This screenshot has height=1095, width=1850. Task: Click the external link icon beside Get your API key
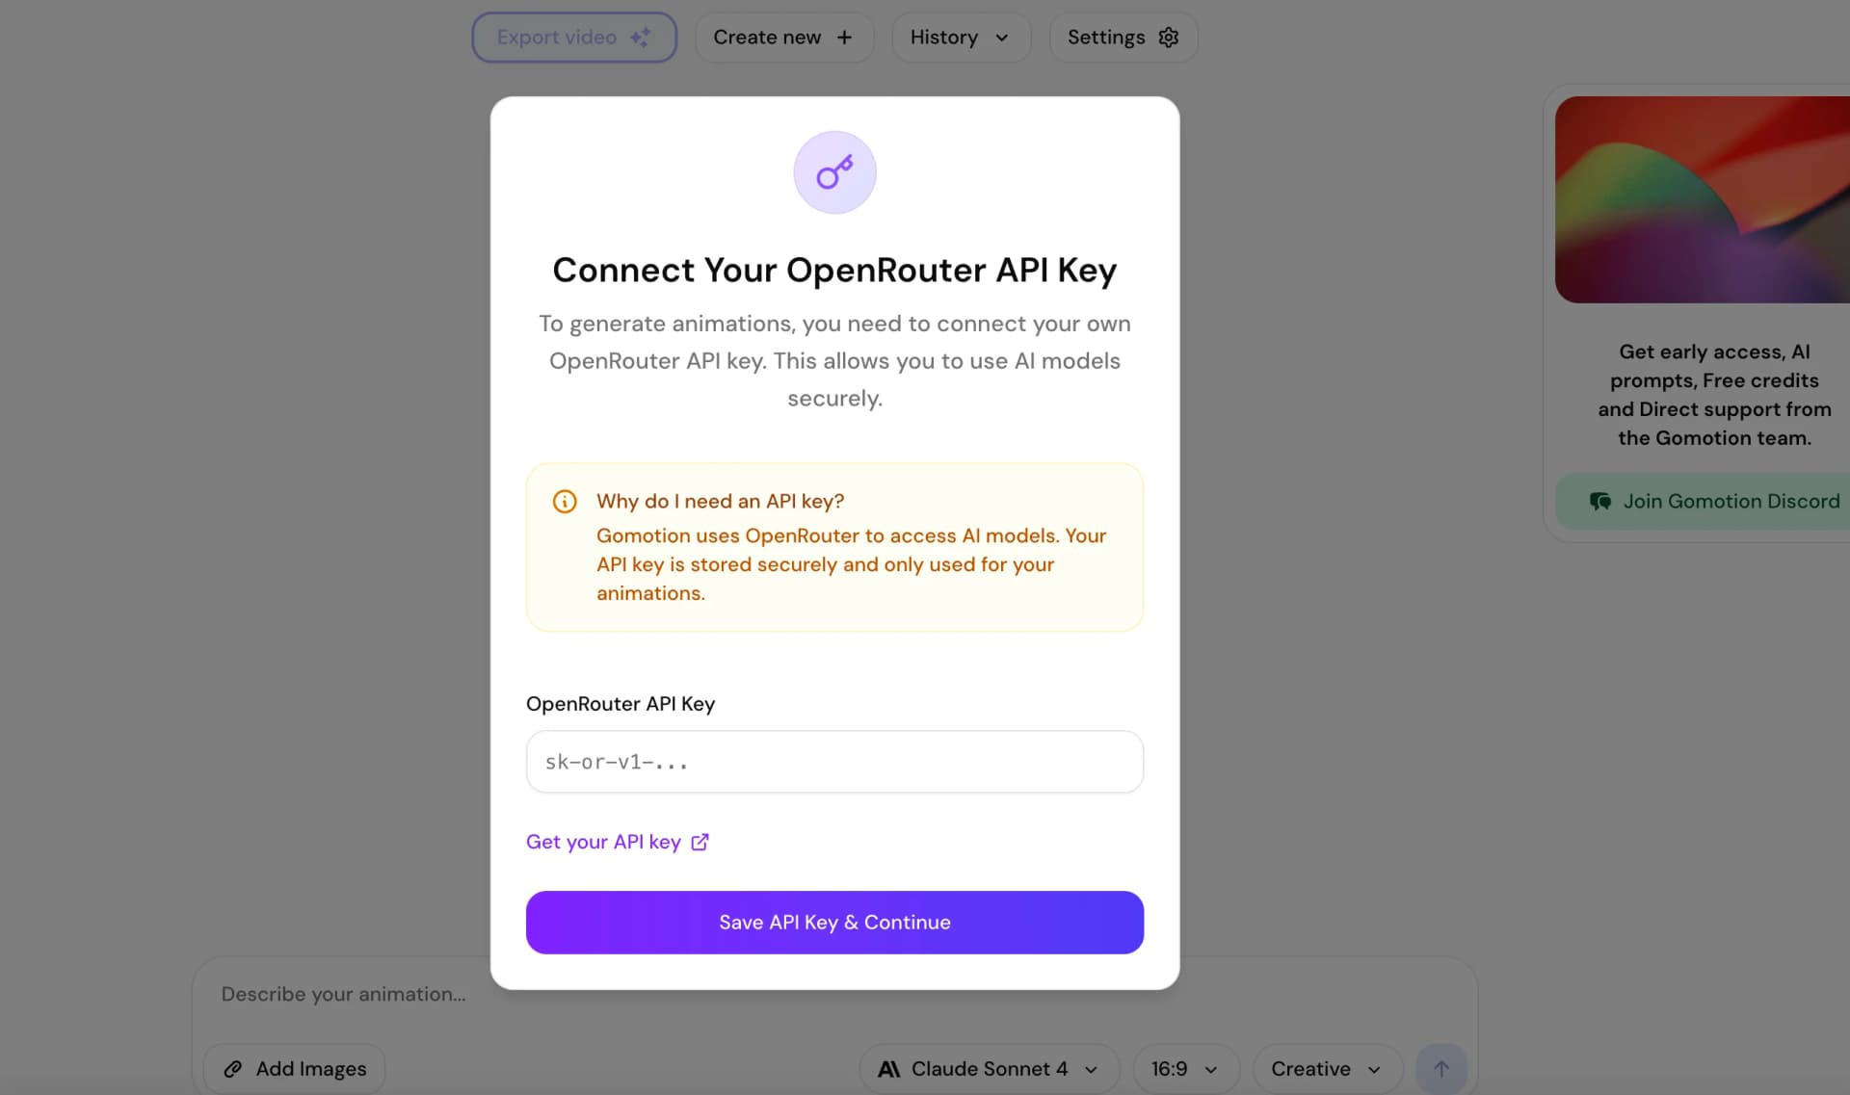(x=699, y=841)
